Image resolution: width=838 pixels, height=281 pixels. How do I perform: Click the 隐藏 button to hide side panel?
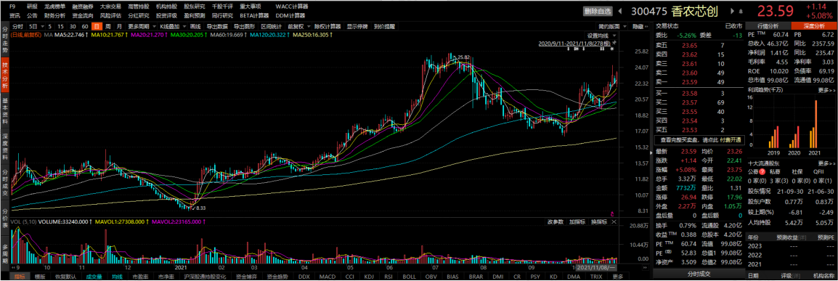click(639, 26)
